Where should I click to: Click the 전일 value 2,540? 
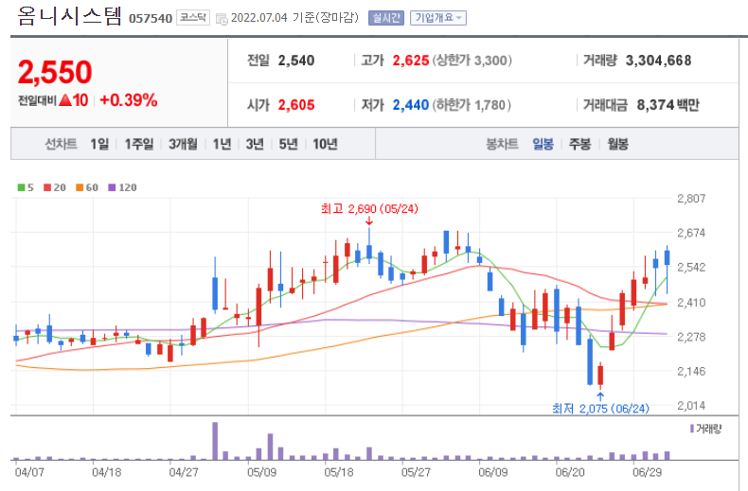296,61
